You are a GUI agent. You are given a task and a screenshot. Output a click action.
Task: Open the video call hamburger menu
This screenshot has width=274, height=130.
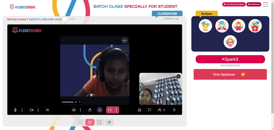174,110
